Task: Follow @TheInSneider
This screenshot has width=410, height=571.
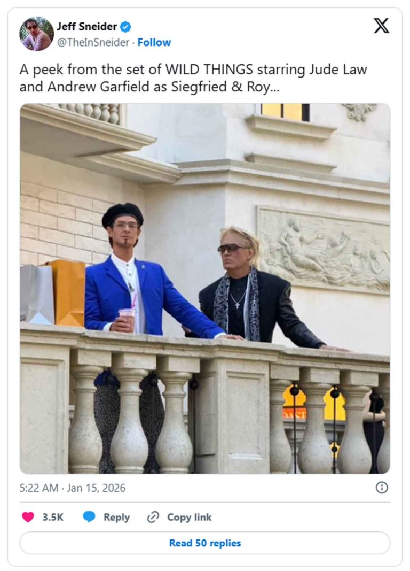Action: [x=154, y=43]
